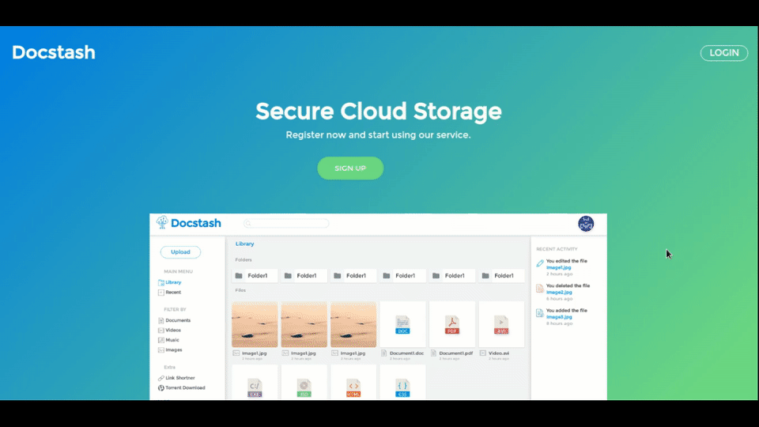Click the Upload button in the sidebar
The image size is (759, 427).
(180, 252)
